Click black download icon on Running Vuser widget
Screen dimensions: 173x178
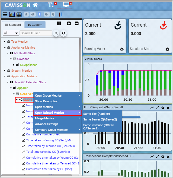118,25
